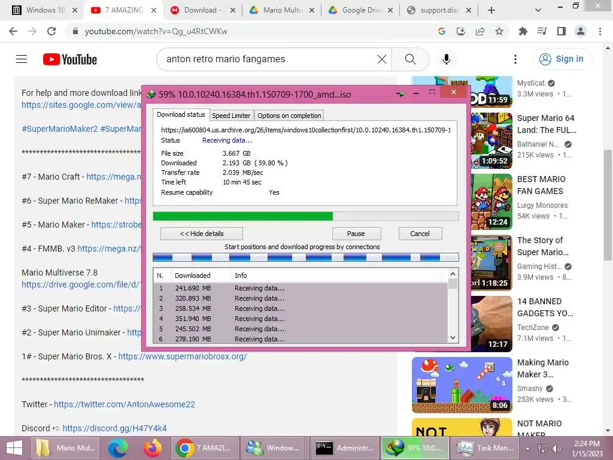613x460 pixels.
Task: Click the Chrome address bar URL
Action: [x=156, y=31]
